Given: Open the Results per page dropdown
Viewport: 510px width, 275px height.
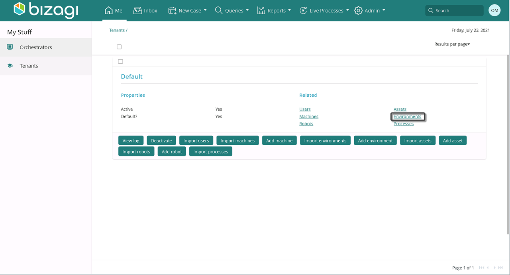Looking at the screenshot, I should [452, 44].
